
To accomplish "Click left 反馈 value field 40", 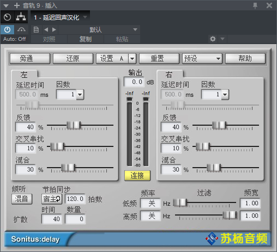I will 26,127.
